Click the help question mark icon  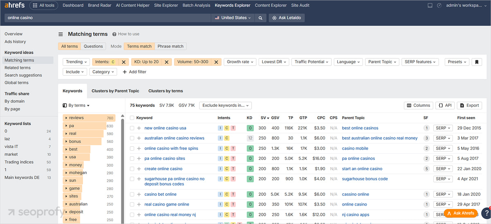coord(486,212)
